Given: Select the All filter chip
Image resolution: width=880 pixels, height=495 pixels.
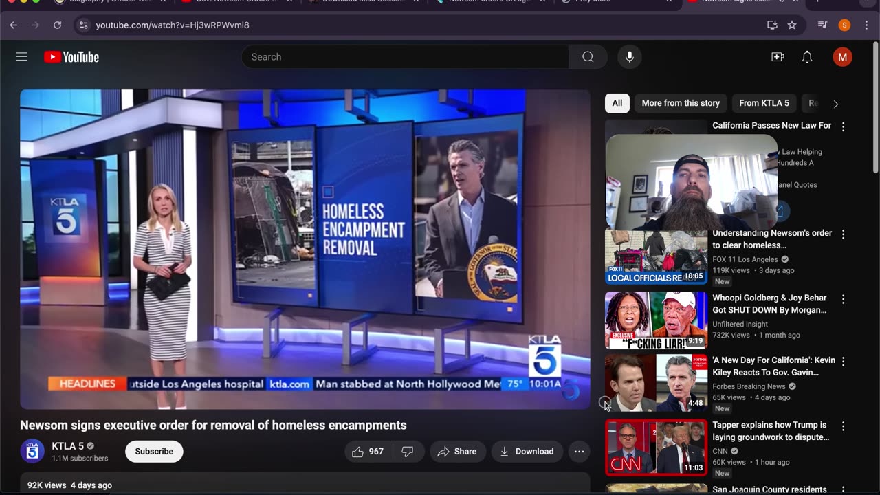Looking at the screenshot, I should click(617, 103).
